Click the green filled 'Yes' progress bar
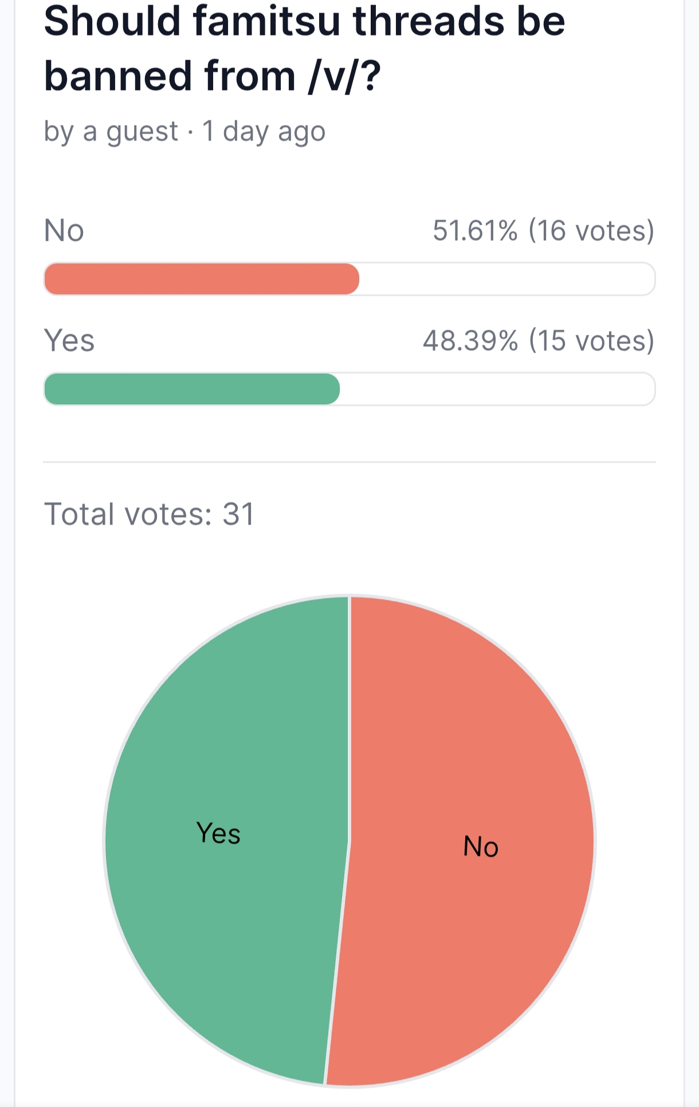699x1107 pixels. [x=192, y=389]
